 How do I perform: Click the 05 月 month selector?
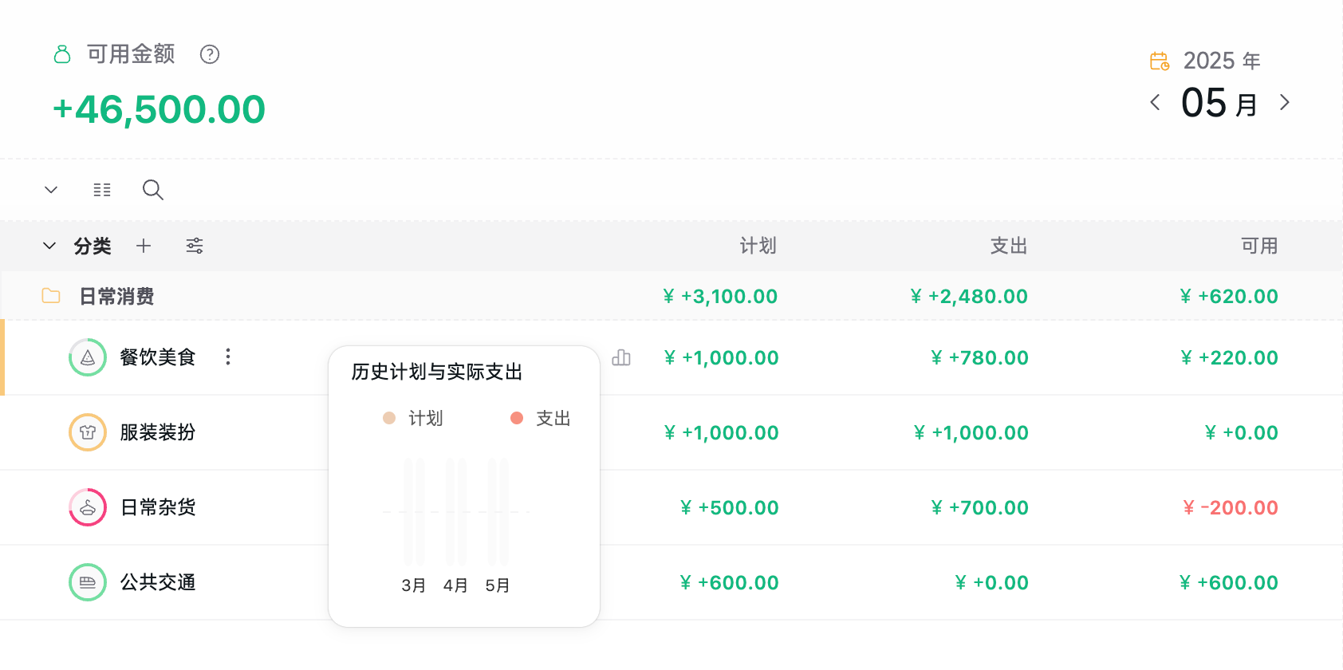(1219, 103)
